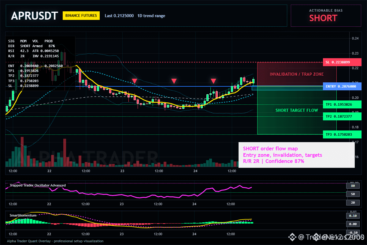Click the INVALIDATION / TRAP ZONE label
The image size is (367, 245).
tap(296, 74)
